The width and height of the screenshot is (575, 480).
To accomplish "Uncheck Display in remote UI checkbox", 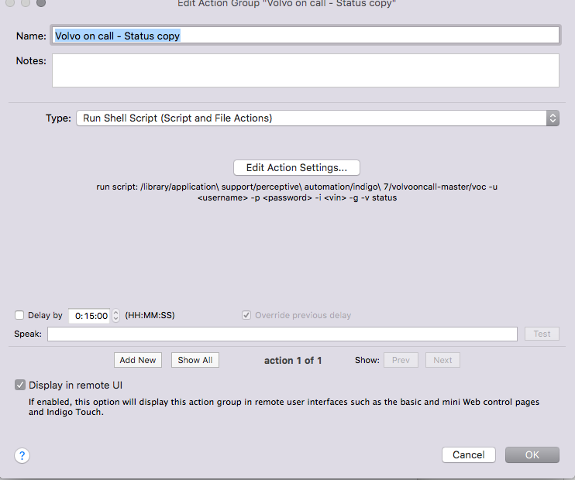I will (20, 385).
